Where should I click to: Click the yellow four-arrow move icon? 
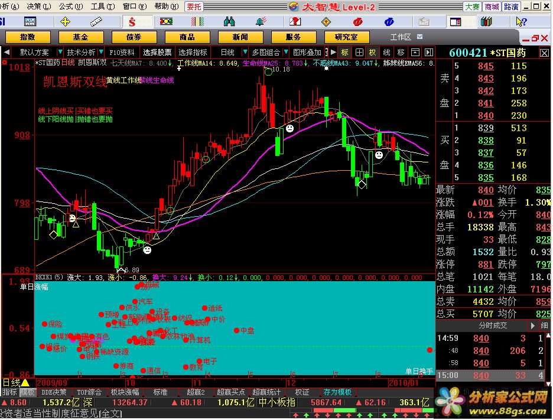pyautogui.click(x=65, y=22)
